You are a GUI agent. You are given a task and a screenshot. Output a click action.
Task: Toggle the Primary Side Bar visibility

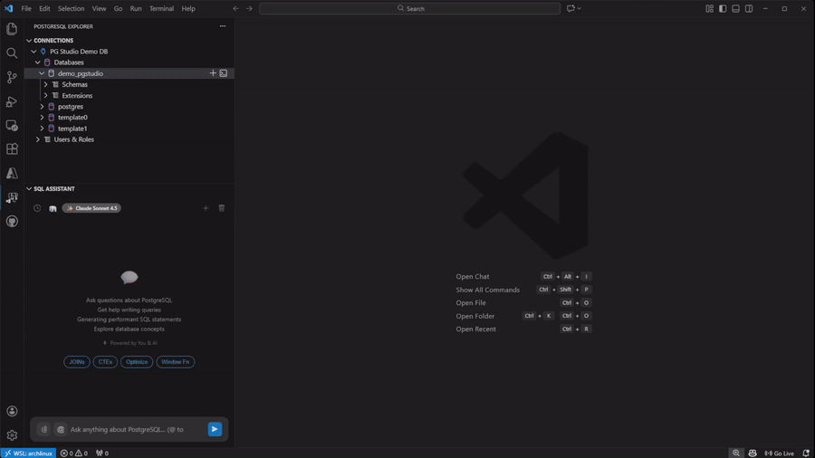(x=723, y=8)
